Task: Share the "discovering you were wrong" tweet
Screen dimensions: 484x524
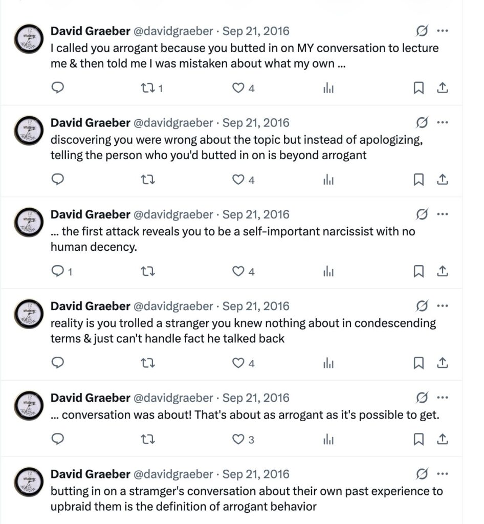Action: coord(442,180)
